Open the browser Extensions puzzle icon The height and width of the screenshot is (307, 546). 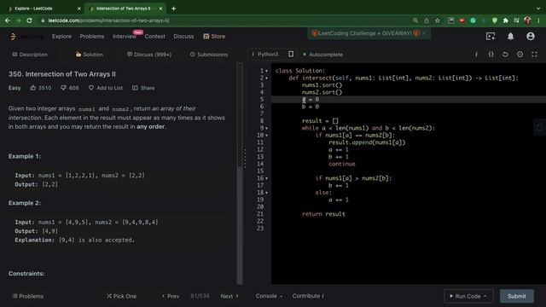(506, 20)
